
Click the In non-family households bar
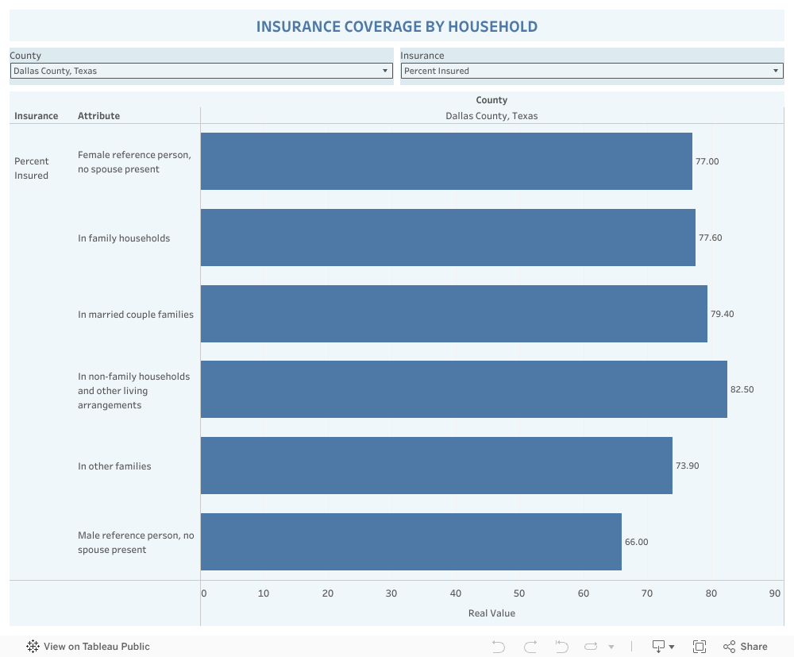click(464, 389)
